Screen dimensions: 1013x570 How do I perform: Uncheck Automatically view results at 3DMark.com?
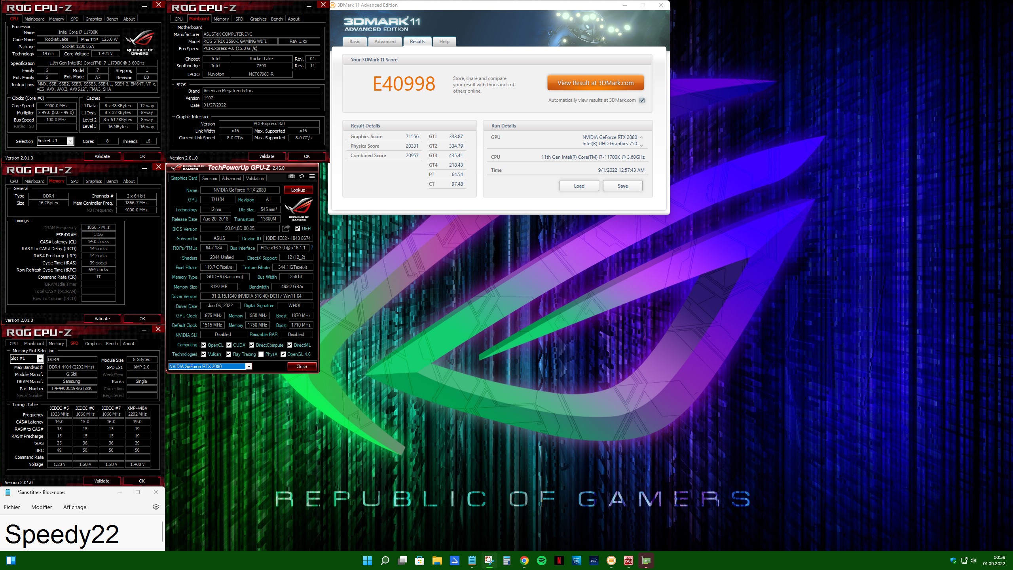pyautogui.click(x=642, y=100)
